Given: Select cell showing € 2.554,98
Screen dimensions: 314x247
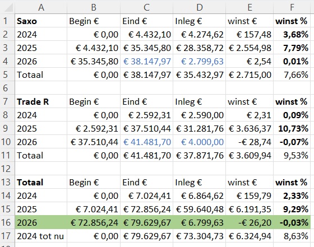Looking at the screenshot, I should [x=250, y=48].
